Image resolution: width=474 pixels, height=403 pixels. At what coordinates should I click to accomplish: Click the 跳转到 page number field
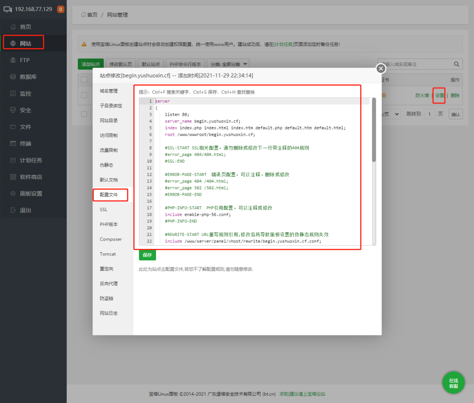(429, 114)
